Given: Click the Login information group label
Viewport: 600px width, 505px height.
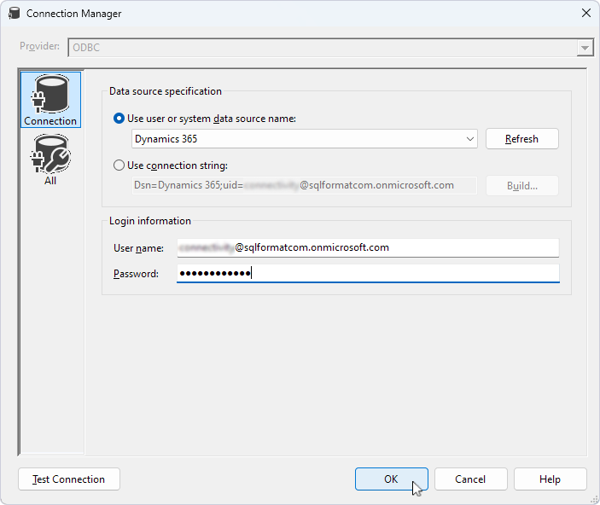Looking at the screenshot, I should coord(150,221).
